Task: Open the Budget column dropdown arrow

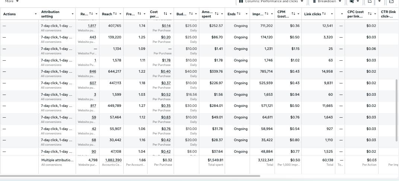Action: click(196, 14)
